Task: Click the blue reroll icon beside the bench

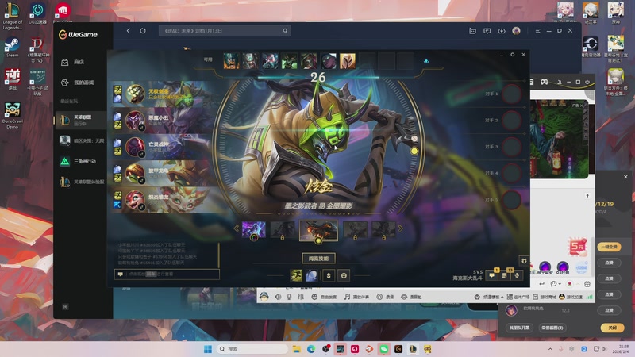Action: pos(426,61)
